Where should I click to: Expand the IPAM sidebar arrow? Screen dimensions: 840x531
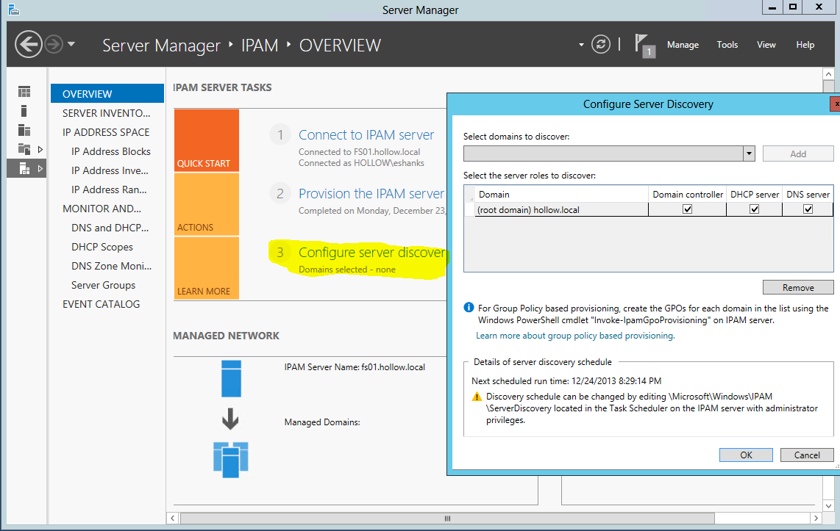pyautogui.click(x=40, y=168)
